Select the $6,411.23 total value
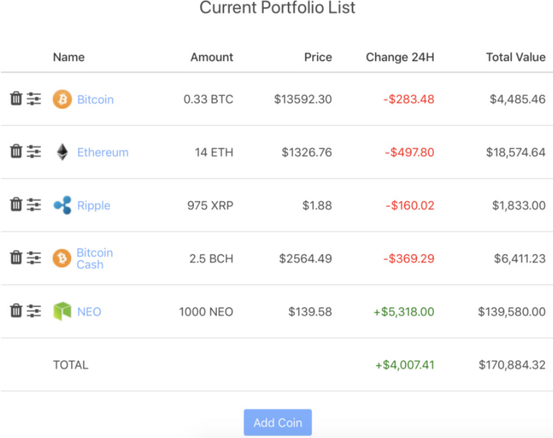553x438 pixels. [x=520, y=258]
